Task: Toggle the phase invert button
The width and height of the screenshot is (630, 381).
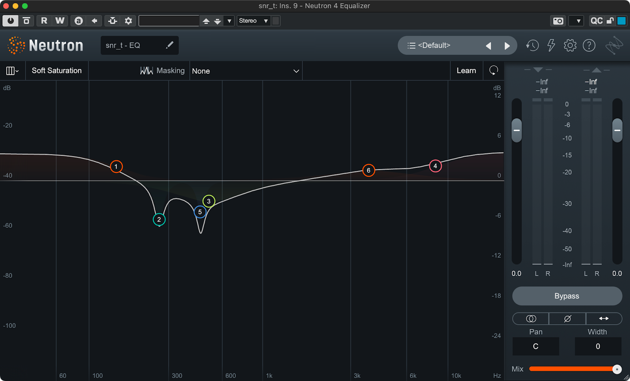Action: click(x=567, y=318)
